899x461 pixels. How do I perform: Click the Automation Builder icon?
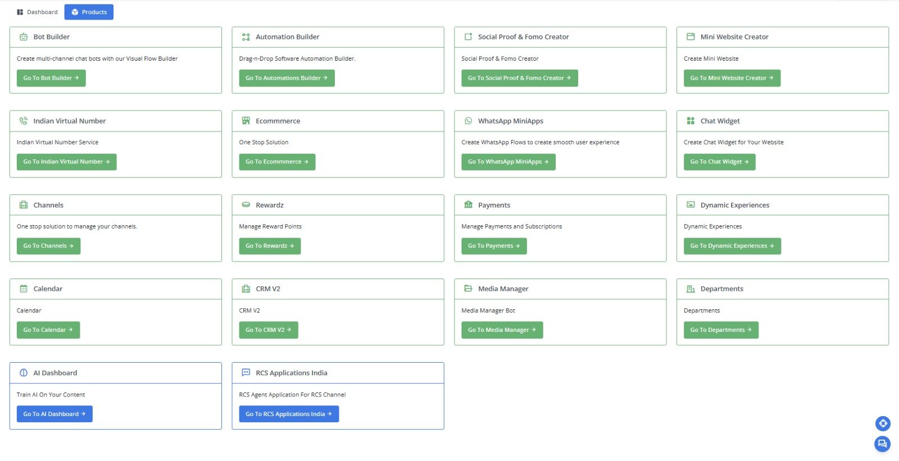[x=246, y=36]
